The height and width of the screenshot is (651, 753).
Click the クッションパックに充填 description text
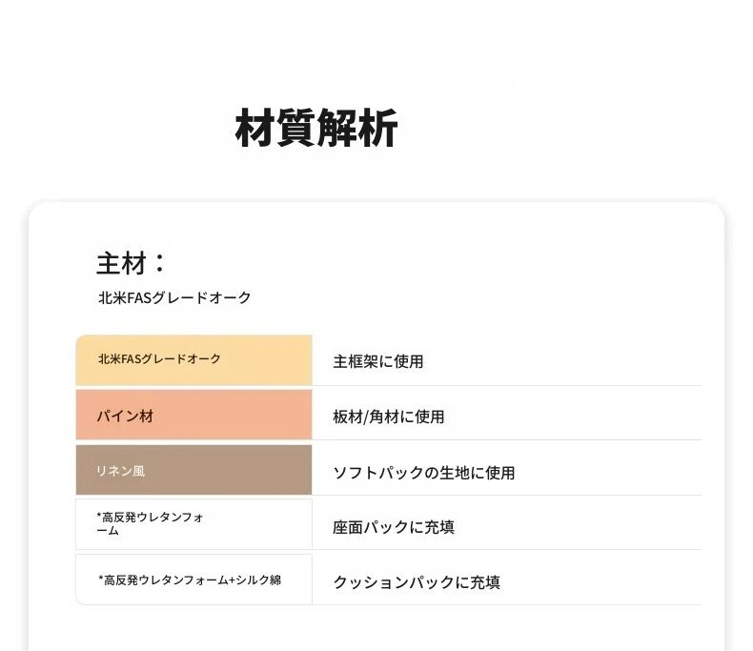[417, 582]
